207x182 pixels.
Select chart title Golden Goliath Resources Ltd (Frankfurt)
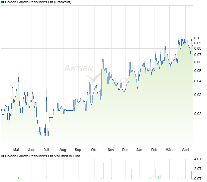pyautogui.click(x=38, y=2)
